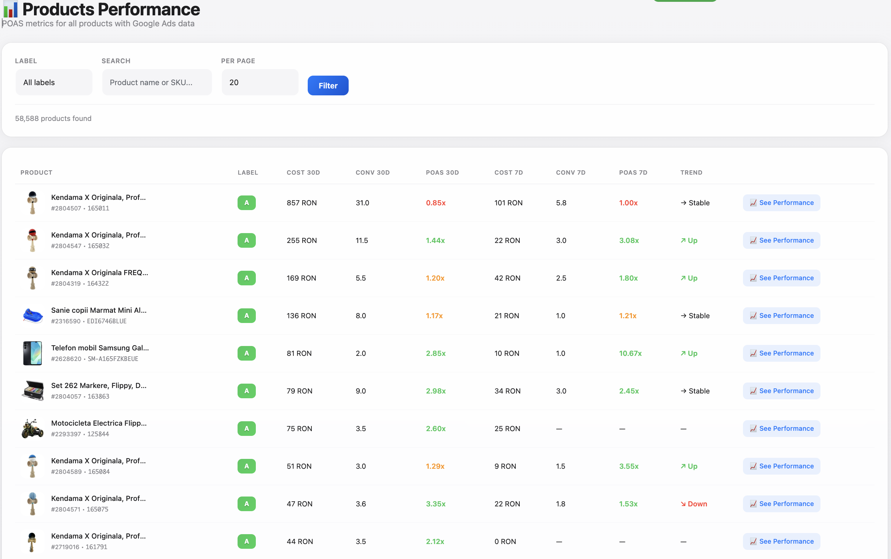891x559 pixels.
Task: Click the chart icon in the first See Performance button
Action: coord(753,203)
